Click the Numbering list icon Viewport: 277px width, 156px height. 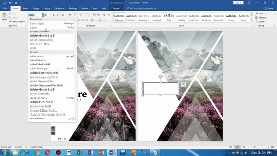point(81,15)
